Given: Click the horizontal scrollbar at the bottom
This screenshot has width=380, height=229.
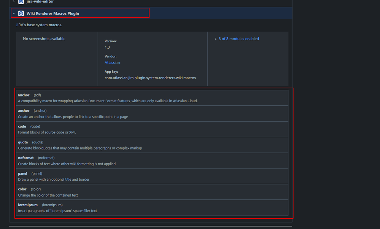Looking at the screenshot, I should tap(152, 226).
